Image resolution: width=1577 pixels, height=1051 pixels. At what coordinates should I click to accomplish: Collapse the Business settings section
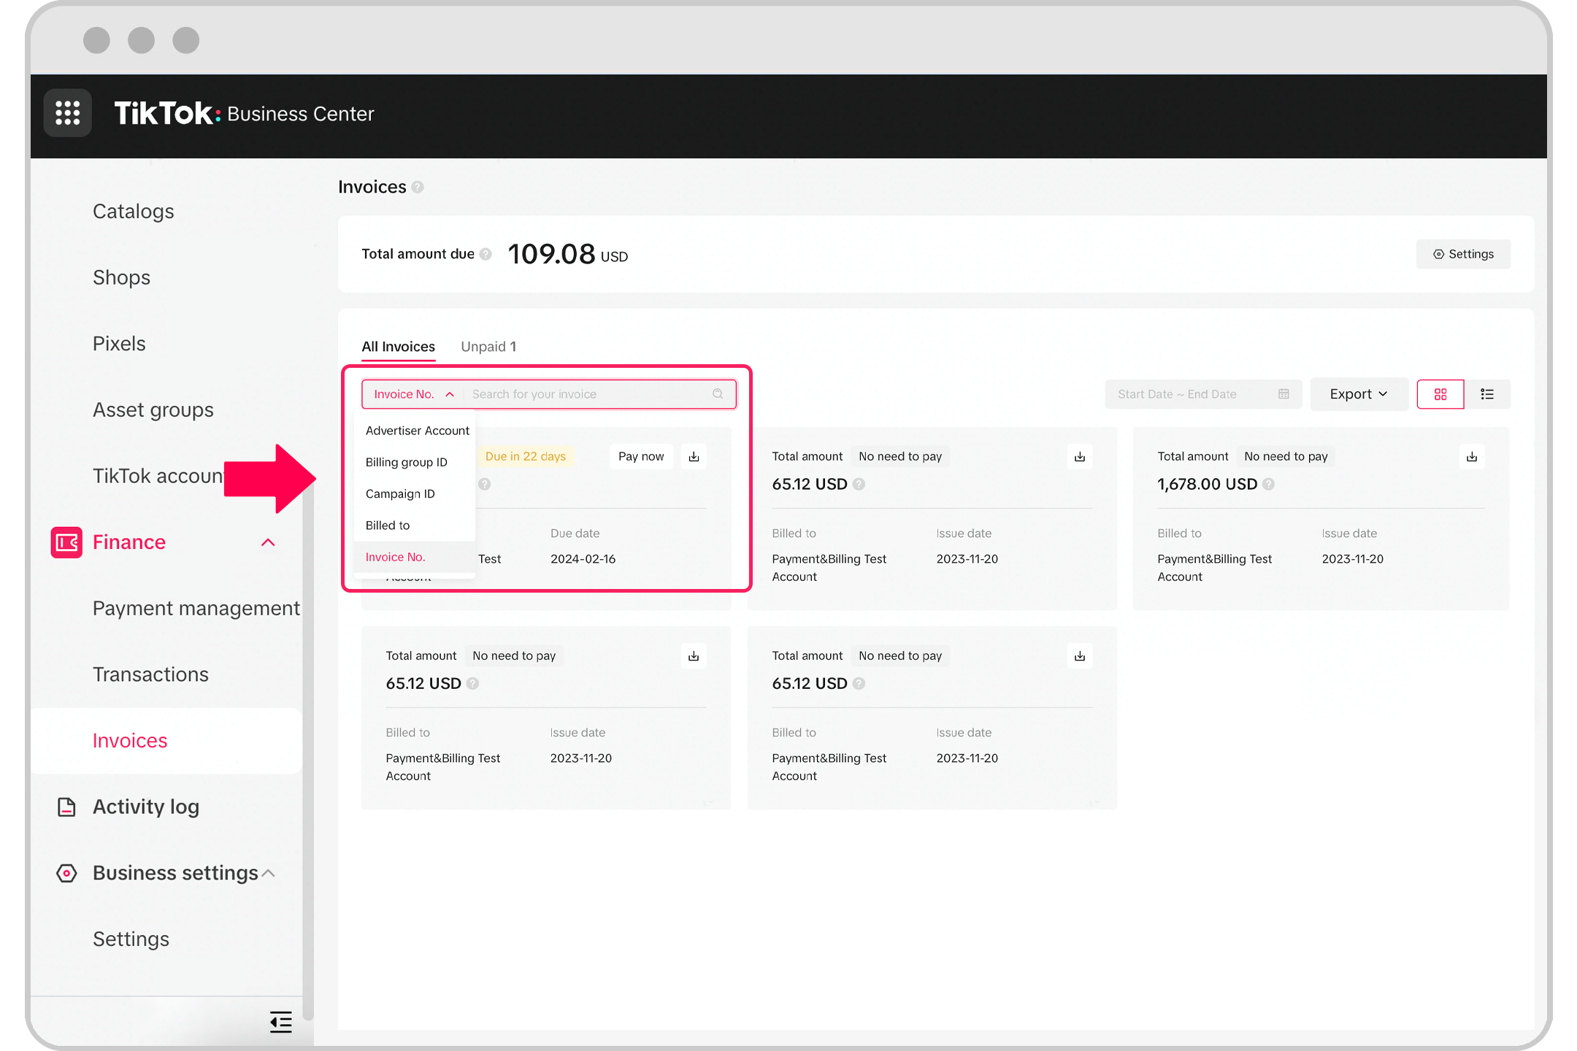269,873
